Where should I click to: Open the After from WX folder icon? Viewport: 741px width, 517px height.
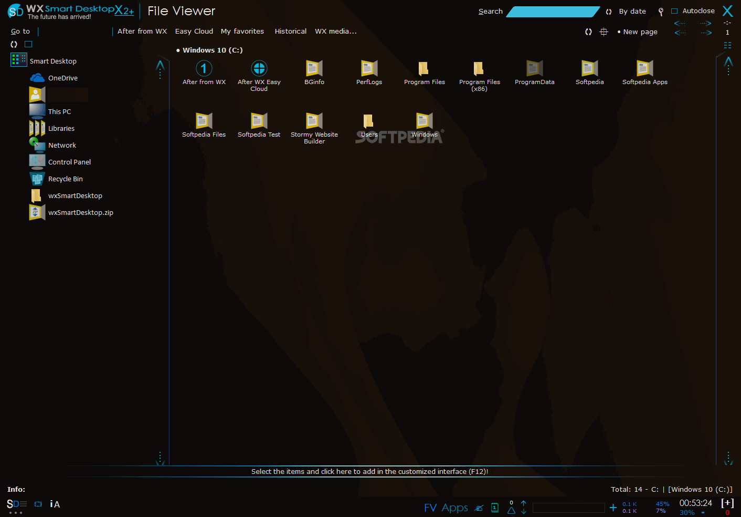(x=204, y=68)
